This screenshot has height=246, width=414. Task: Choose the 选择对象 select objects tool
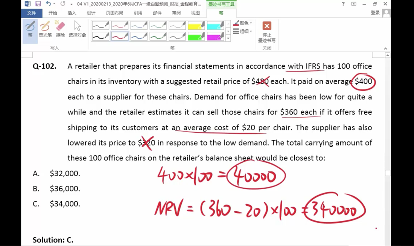pyautogui.click(x=77, y=29)
